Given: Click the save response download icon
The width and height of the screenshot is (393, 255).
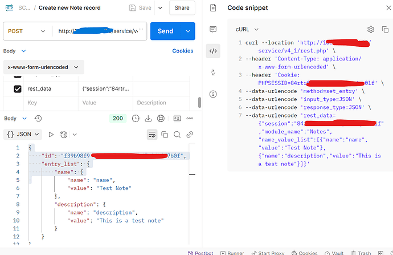Looking at the screenshot, I should coord(148,119).
